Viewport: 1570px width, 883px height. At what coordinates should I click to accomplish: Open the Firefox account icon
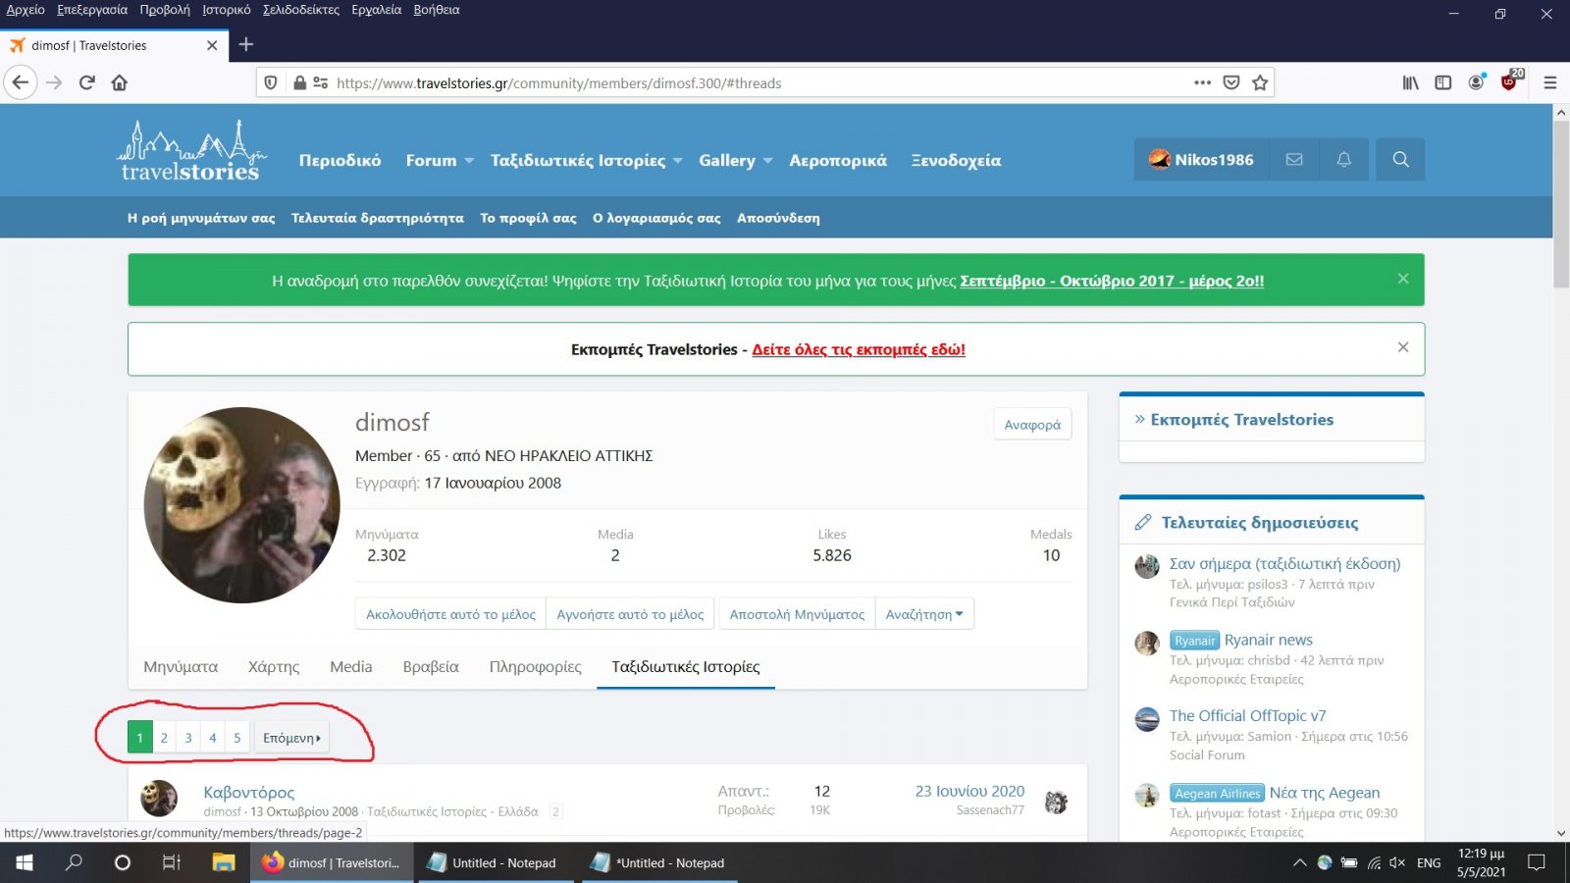[1476, 82]
